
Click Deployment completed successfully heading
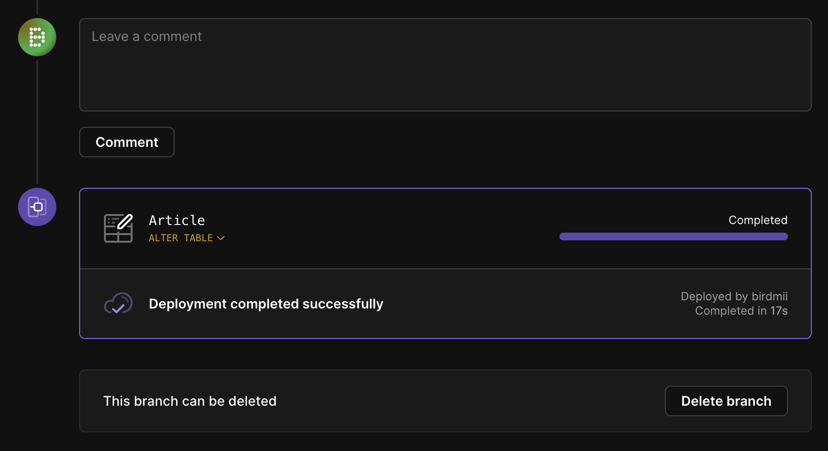[x=266, y=304]
